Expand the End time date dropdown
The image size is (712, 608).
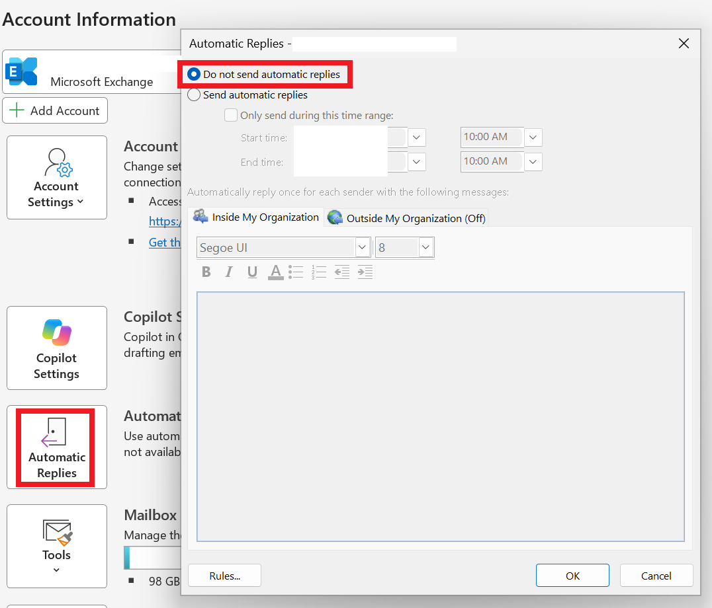(x=416, y=162)
